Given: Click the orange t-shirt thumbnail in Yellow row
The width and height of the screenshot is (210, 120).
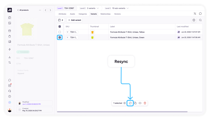Looking at the screenshot, I should click(92, 32).
